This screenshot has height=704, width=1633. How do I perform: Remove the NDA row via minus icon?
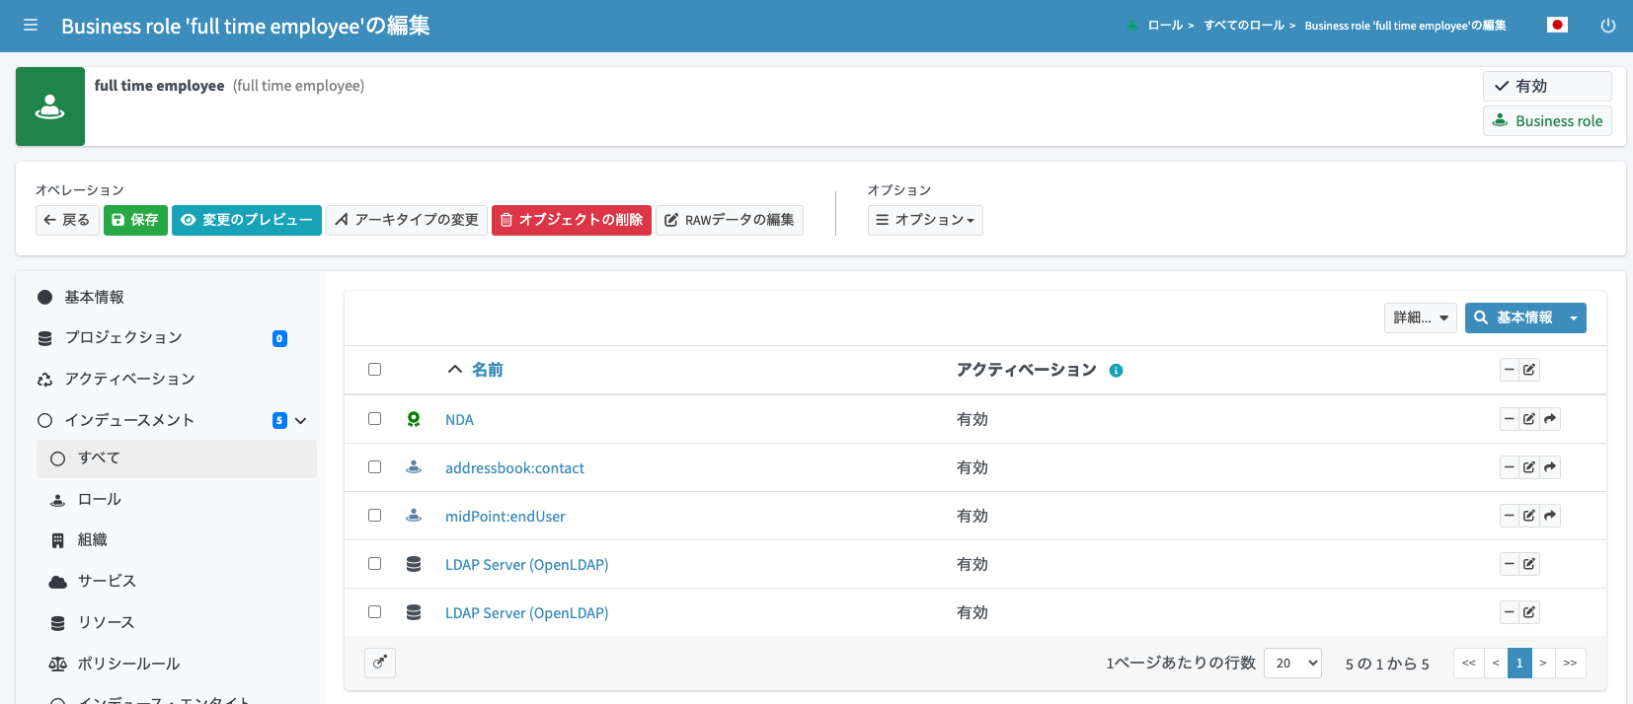pyautogui.click(x=1510, y=419)
